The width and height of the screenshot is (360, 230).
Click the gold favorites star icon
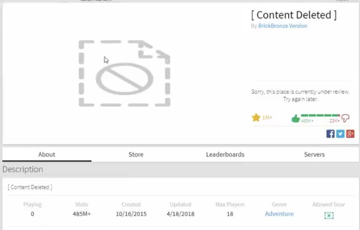tap(256, 118)
